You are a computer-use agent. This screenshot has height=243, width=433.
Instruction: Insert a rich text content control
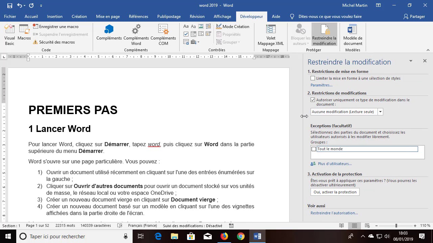(186, 27)
